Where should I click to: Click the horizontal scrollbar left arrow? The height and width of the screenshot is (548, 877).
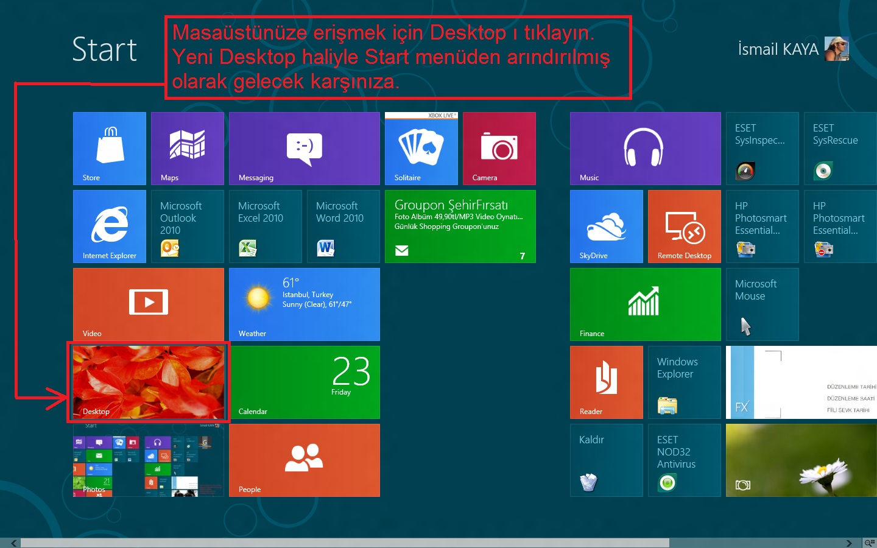point(13,543)
